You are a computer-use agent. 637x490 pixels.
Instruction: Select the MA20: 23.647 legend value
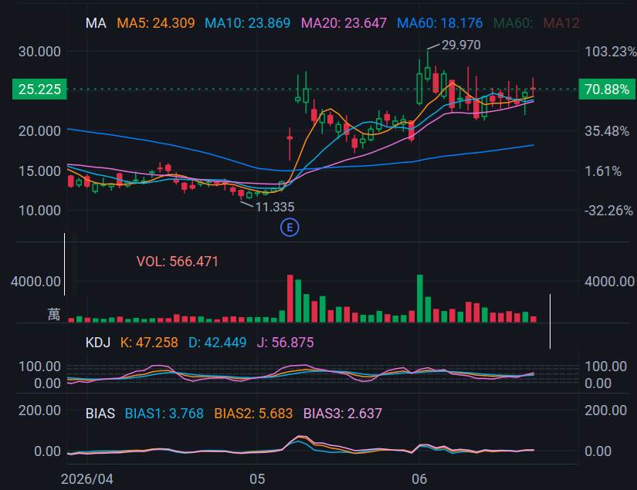(344, 23)
